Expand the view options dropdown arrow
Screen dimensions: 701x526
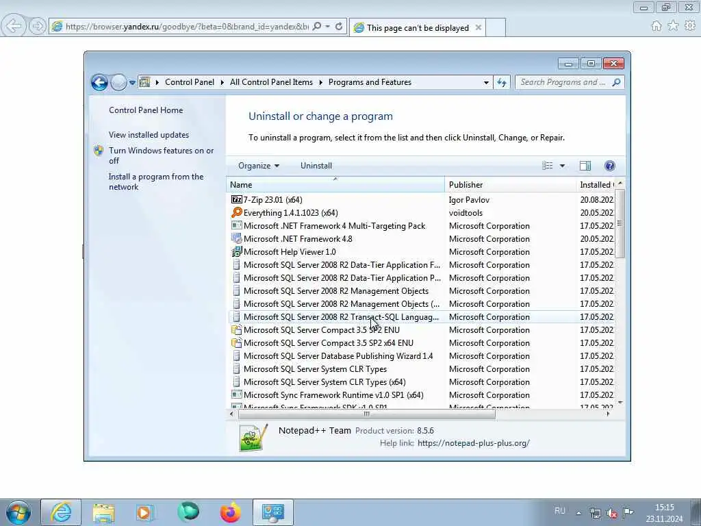tap(563, 166)
